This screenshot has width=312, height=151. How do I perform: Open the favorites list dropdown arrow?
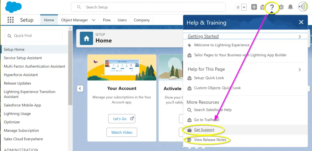tap(244, 7)
